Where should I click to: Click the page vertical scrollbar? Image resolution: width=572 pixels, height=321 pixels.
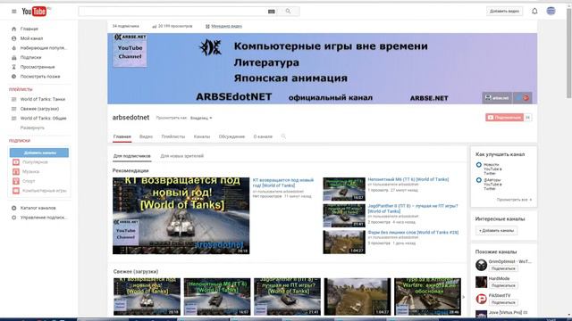pyautogui.click(x=568, y=53)
